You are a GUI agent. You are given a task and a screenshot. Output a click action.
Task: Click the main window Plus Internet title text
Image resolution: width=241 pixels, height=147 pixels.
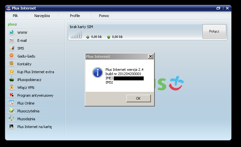click(x=24, y=8)
